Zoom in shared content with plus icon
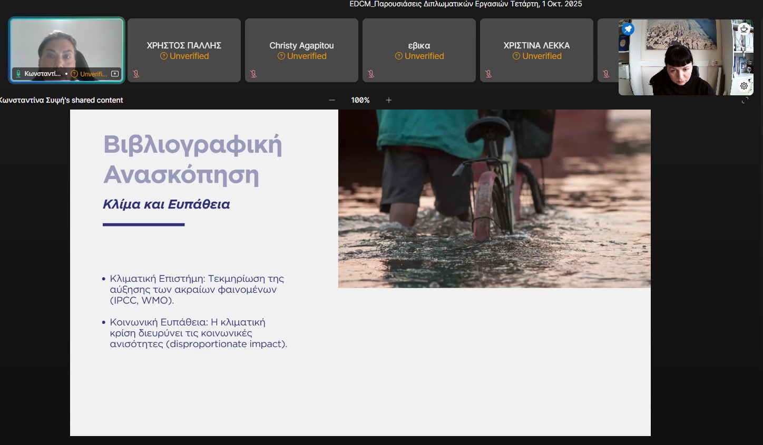 389,100
